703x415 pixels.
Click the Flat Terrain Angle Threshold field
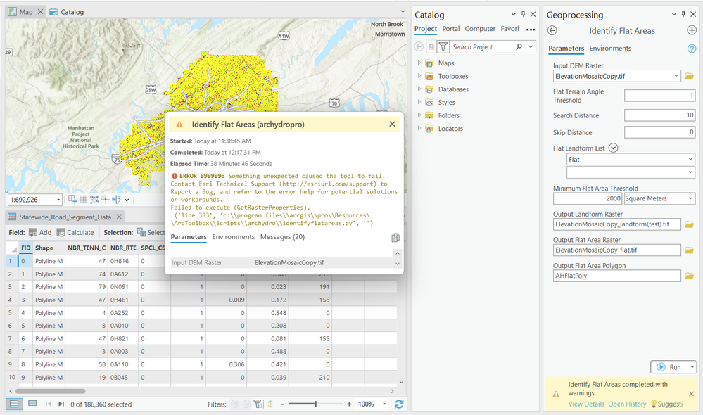point(659,96)
